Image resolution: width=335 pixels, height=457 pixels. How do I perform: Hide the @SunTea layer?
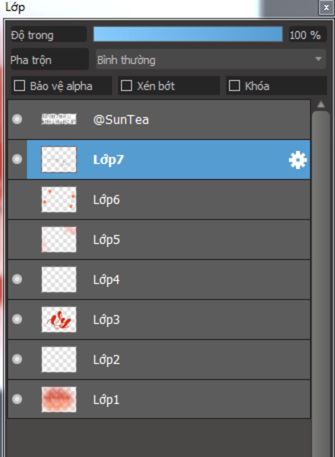[x=17, y=119]
